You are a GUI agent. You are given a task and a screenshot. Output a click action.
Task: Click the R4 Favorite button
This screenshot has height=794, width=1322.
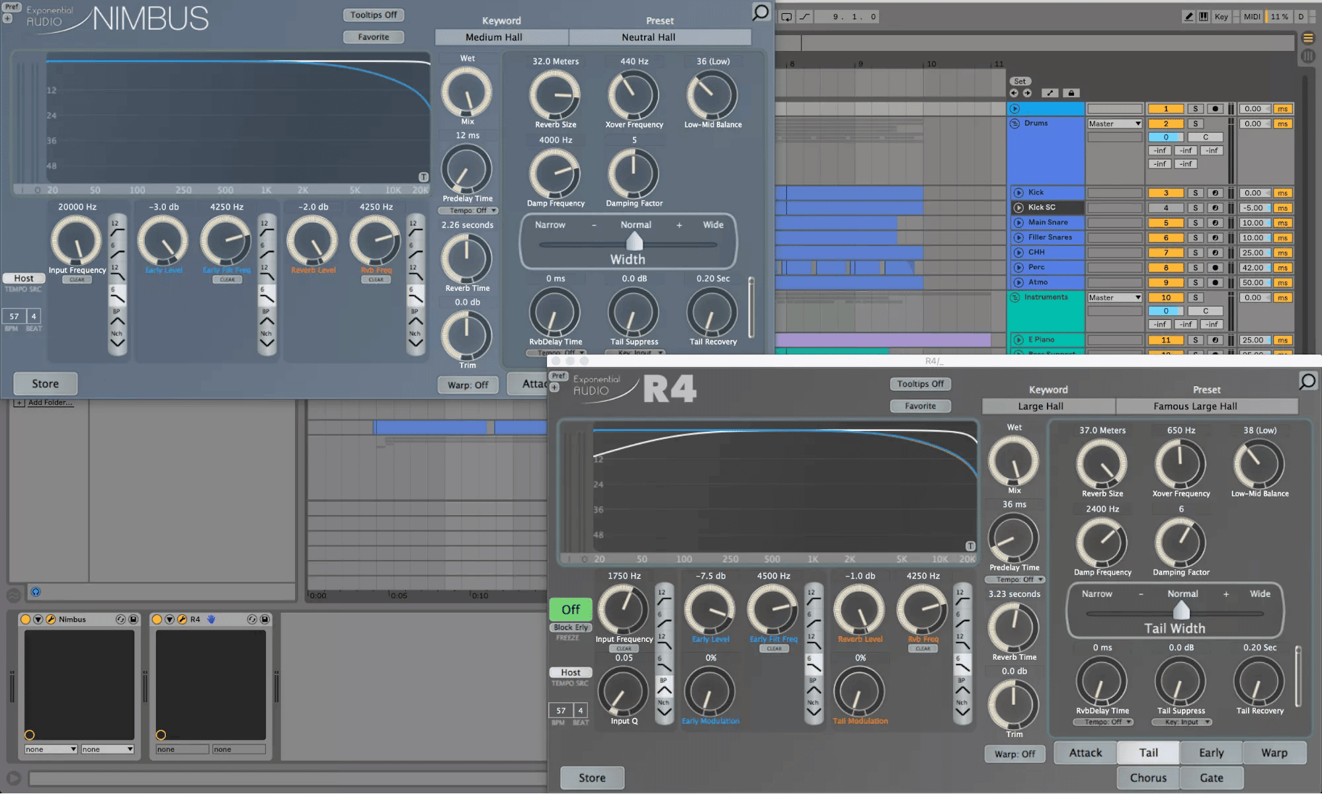920,406
